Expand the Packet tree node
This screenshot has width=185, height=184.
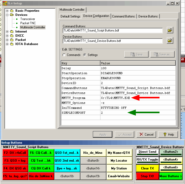click(7, 40)
